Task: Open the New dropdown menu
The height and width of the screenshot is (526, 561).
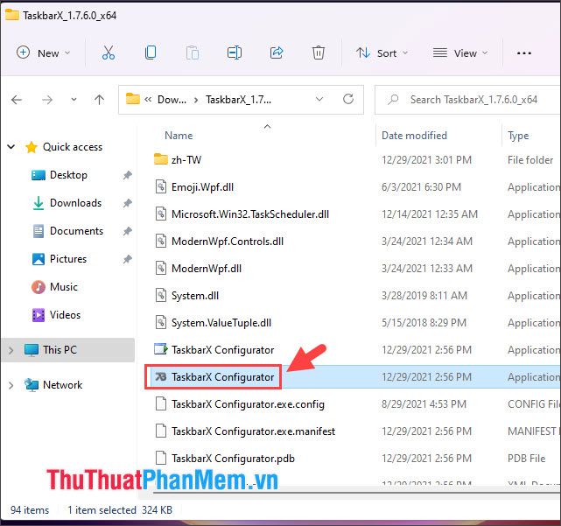Action: (43, 53)
